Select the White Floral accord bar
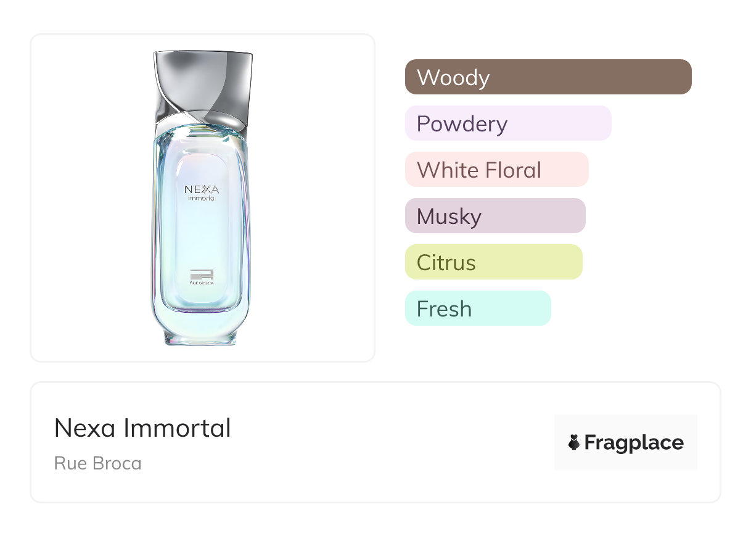The image size is (751, 533). [496, 170]
